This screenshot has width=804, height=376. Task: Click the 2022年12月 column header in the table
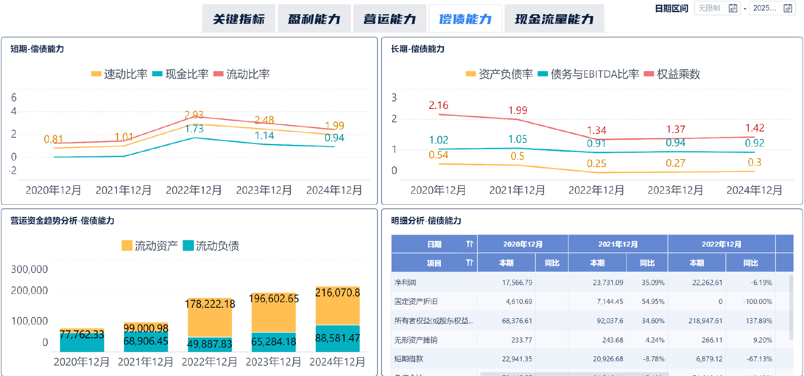pos(722,244)
